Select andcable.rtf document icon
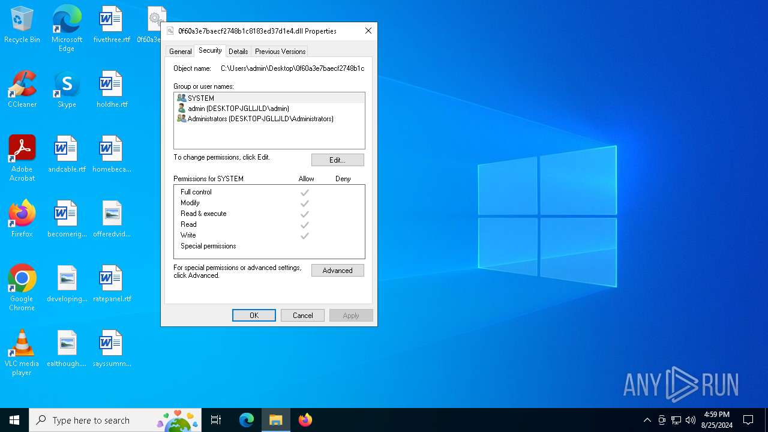 67,155
